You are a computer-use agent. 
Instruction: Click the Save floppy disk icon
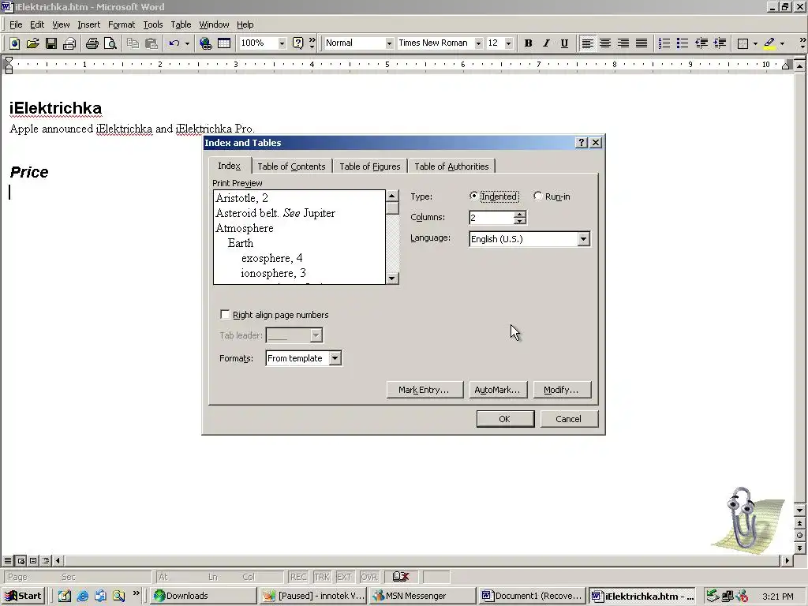tap(51, 43)
